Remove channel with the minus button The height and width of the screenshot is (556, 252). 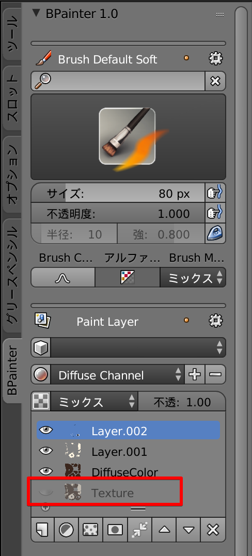pyautogui.click(x=215, y=374)
